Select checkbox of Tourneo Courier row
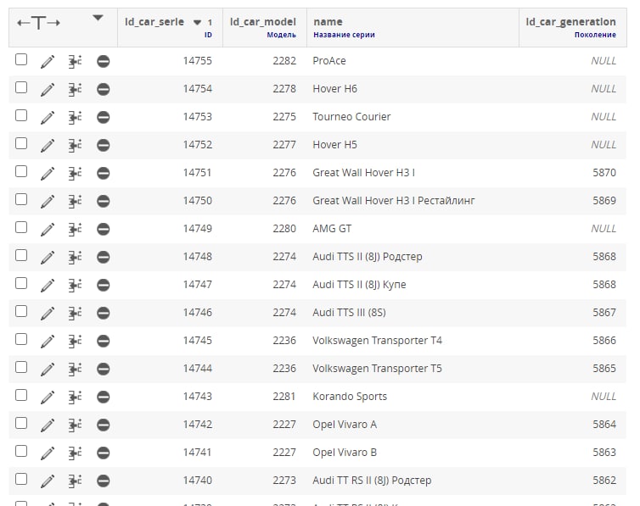This screenshot has width=640, height=506. pyautogui.click(x=21, y=115)
